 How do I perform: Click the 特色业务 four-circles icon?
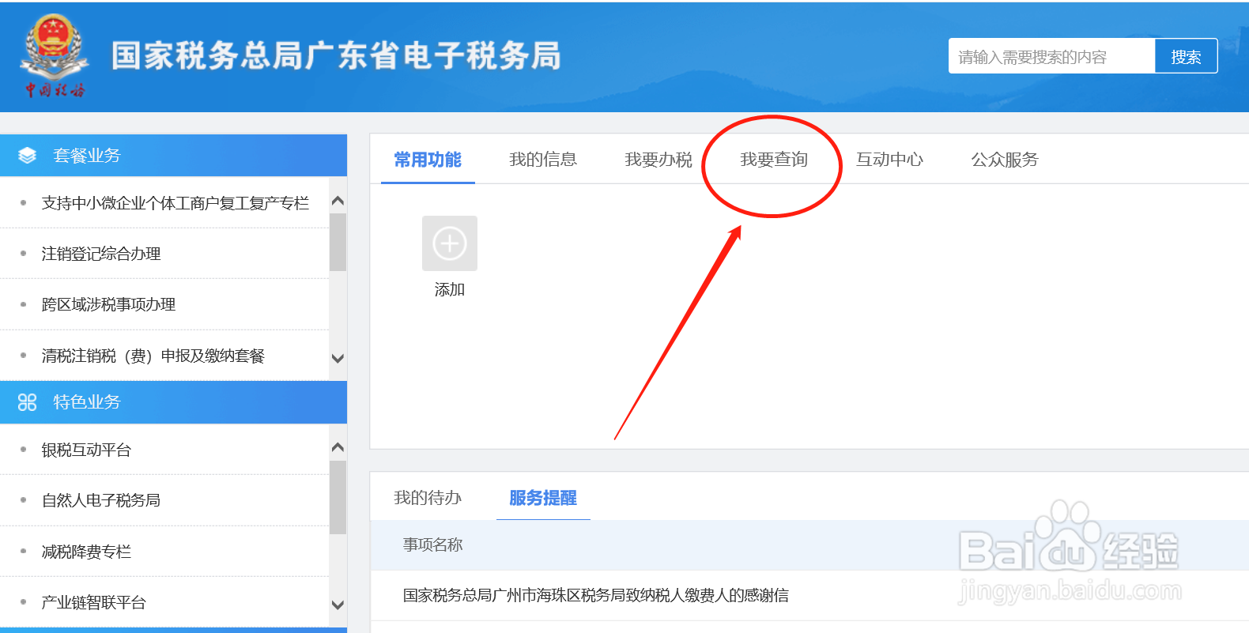28,402
